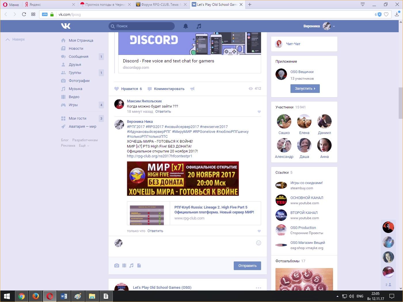The height and width of the screenshot is (302, 403).
Task: Open Новости in the sidebar
Action: click(x=76, y=49)
